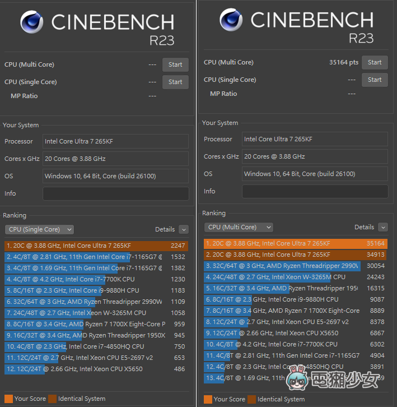
Task: Select the Threadripper 1950X row scoring 945
Action: [96, 335]
